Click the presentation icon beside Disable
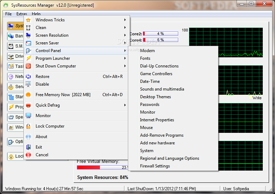This screenshot has height=194, width=275. pyautogui.click(x=28, y=84)
